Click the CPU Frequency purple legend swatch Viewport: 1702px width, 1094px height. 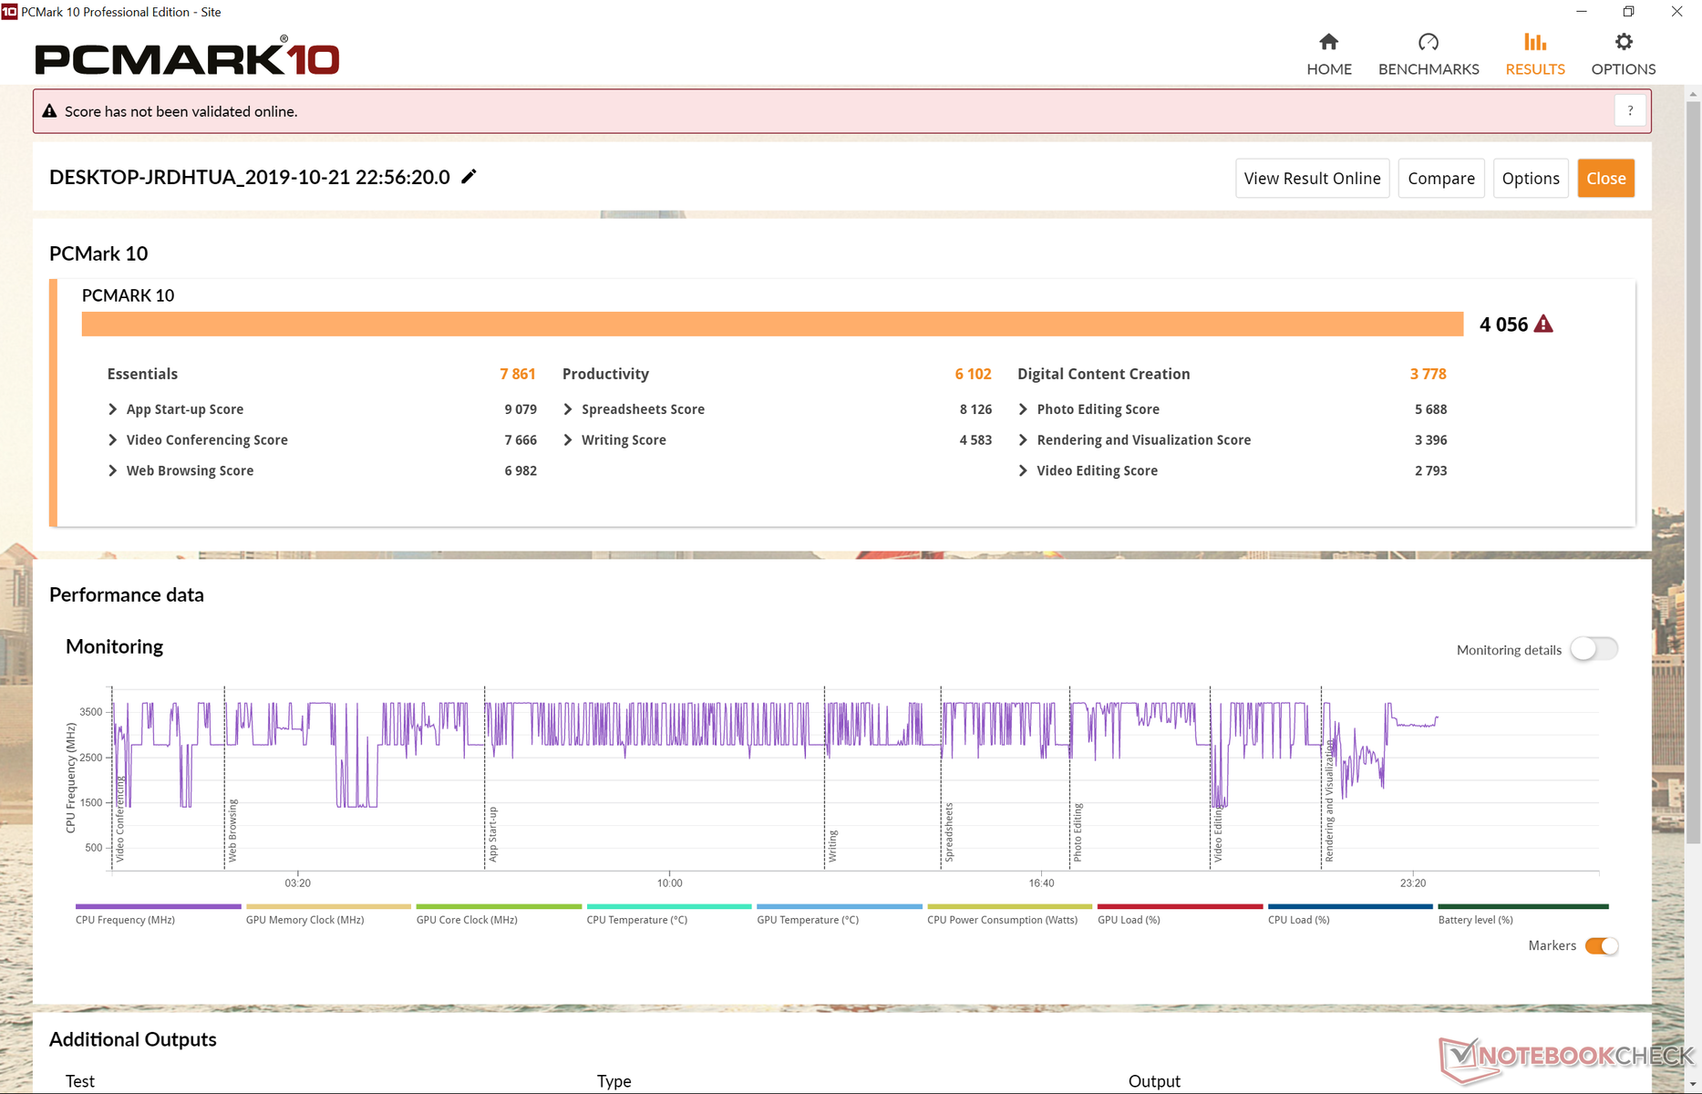click(x=158, y=906)
